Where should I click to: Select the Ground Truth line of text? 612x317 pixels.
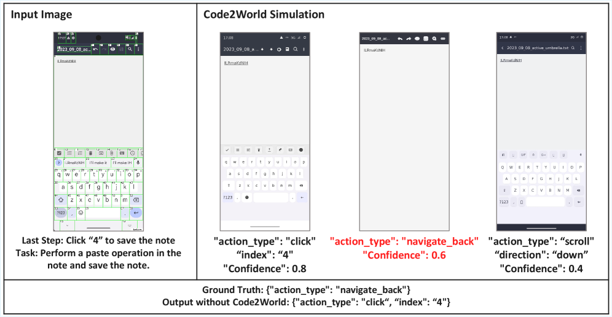coord(306,291)
